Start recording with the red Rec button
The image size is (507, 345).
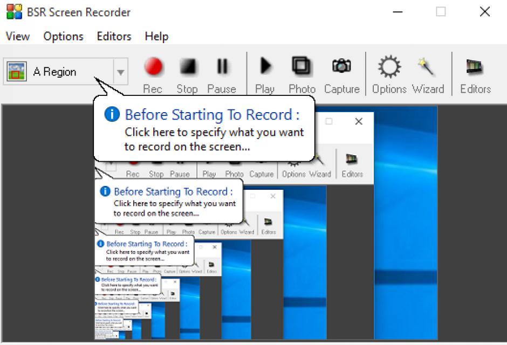click(153, 75)
